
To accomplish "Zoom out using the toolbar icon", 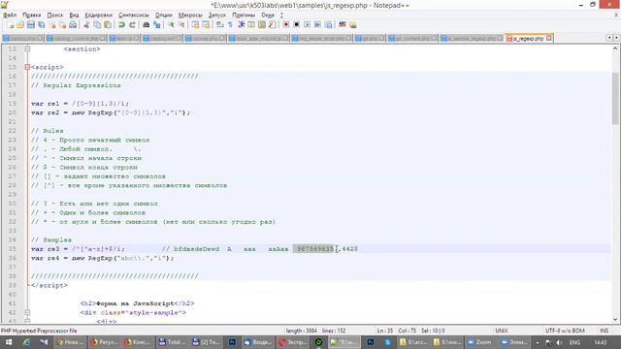I will click(181, 25).
